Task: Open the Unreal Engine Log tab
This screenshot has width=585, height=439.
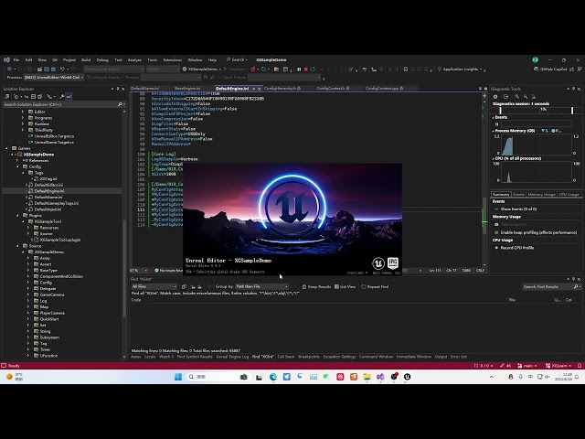Action: (x=232, y=357)
